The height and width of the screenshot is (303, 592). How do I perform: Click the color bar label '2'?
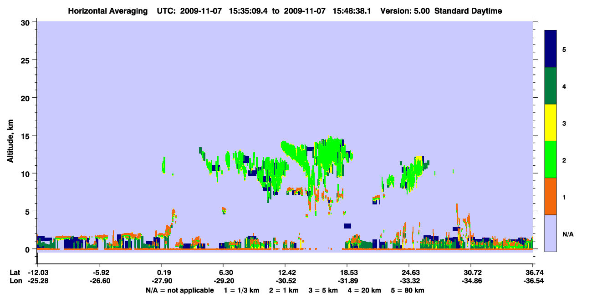(x=564, y=160)
